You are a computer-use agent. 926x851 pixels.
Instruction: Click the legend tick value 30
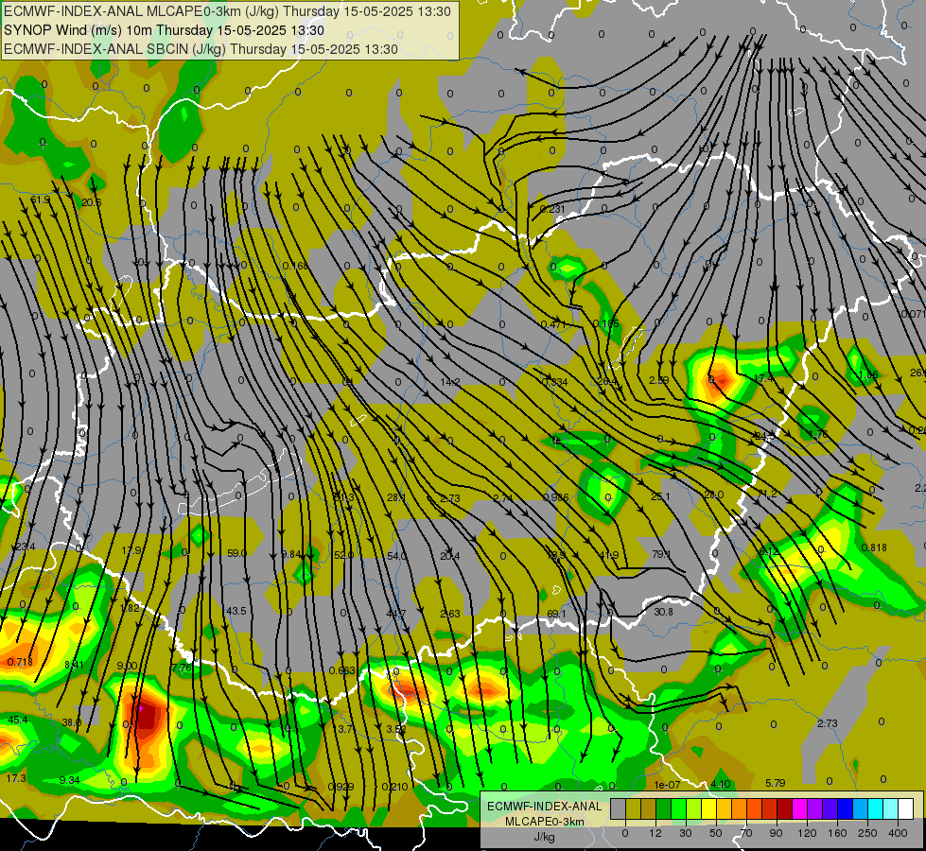point(685,833)
